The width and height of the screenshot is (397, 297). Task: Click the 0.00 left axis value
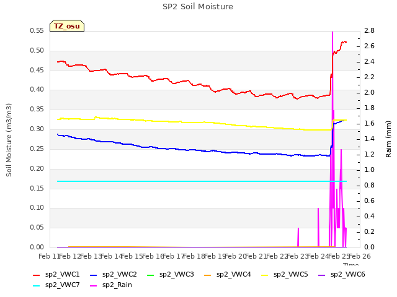[37, 247]
